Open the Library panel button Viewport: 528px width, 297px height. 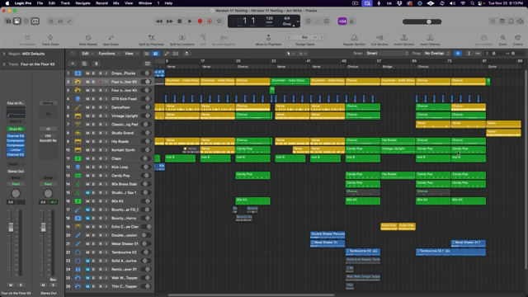[8, 21]
